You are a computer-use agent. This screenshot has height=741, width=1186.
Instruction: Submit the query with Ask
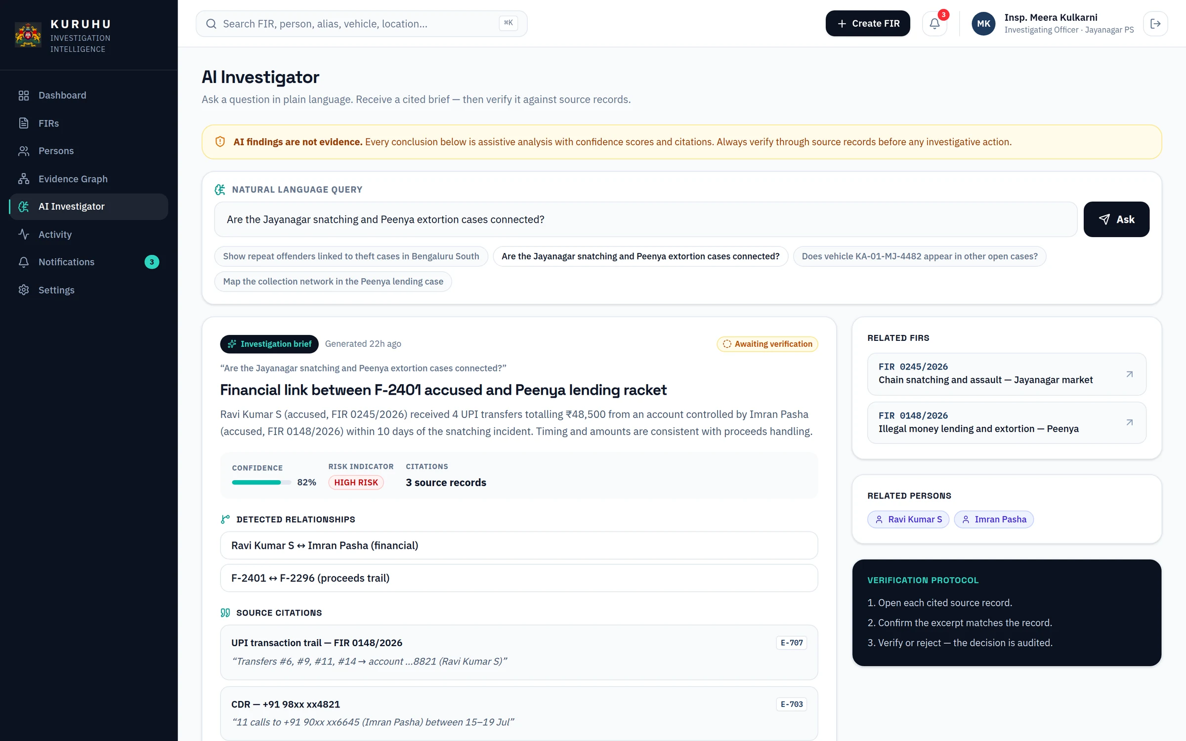[x=1116, y=219]
